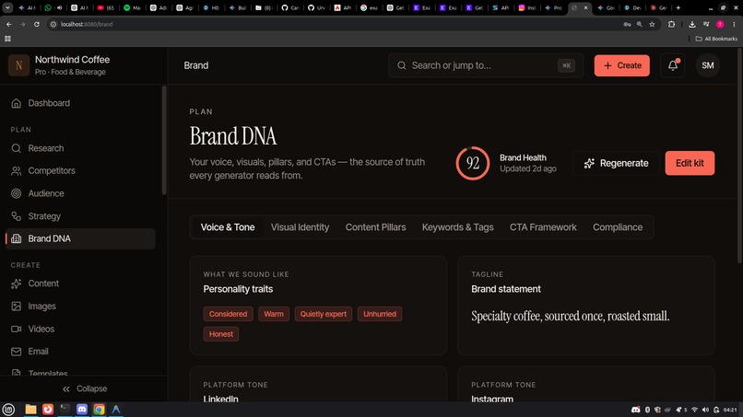
Task: Switch to the CTA Framework tab
Action: coord(543,227)
